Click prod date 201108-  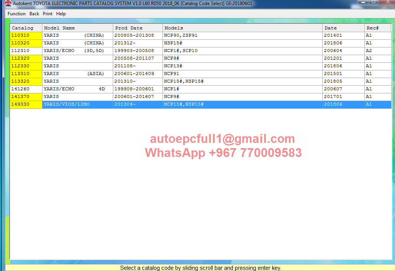pyautogui.click(x=138, y=66)
